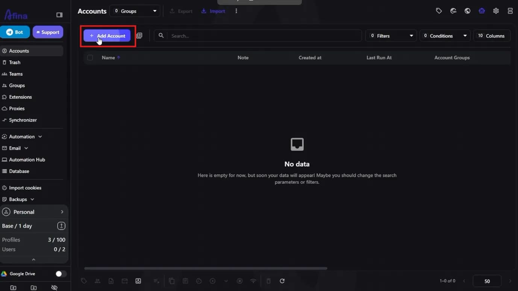Click the inbox download icon in bottom toolbar
The image size is (518, 291).
tap(138, 281)
